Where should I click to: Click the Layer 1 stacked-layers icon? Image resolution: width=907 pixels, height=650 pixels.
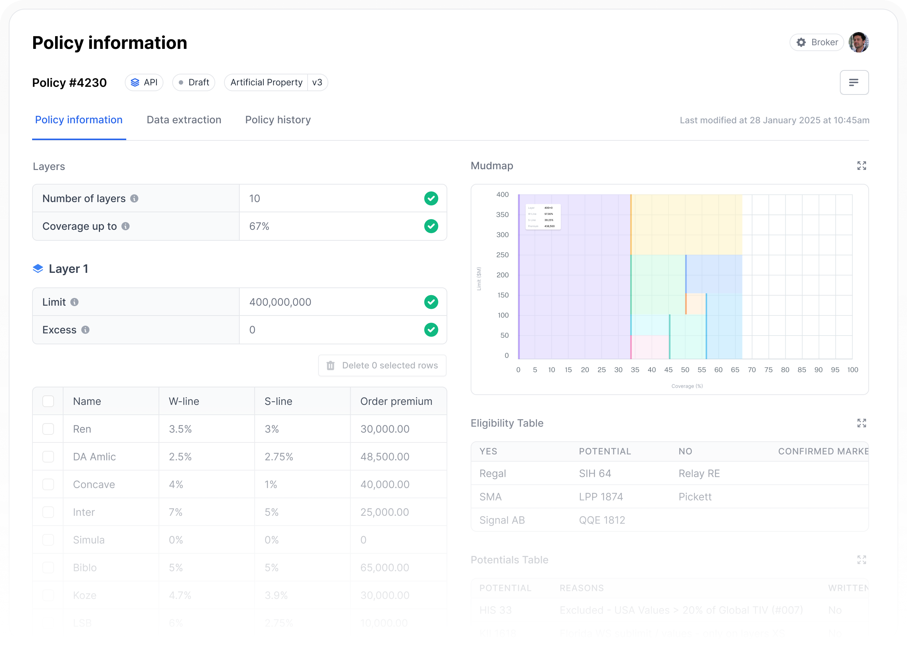coord(38,268)
